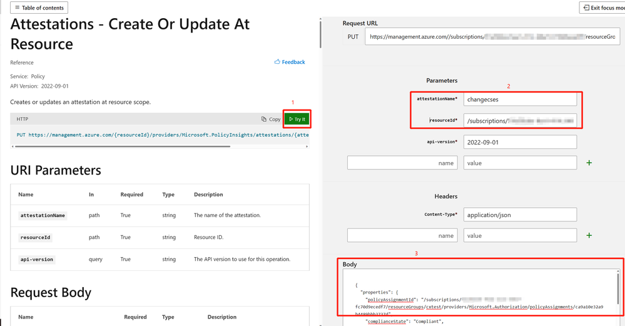This screenshot has height=326, width=625.
Task: Click 'The name of the attestation.' description
Action: [227, 215]
